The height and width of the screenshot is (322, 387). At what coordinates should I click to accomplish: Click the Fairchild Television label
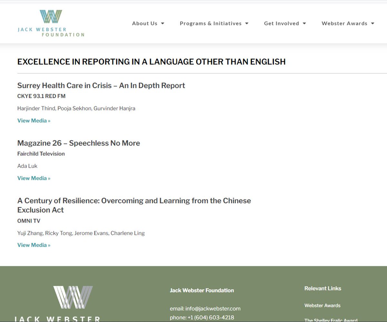(x=41, y=154)
